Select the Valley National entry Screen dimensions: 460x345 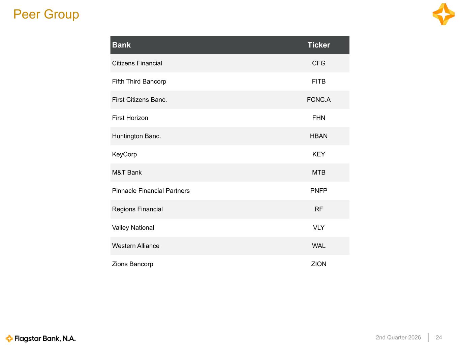tap(133, 227)
